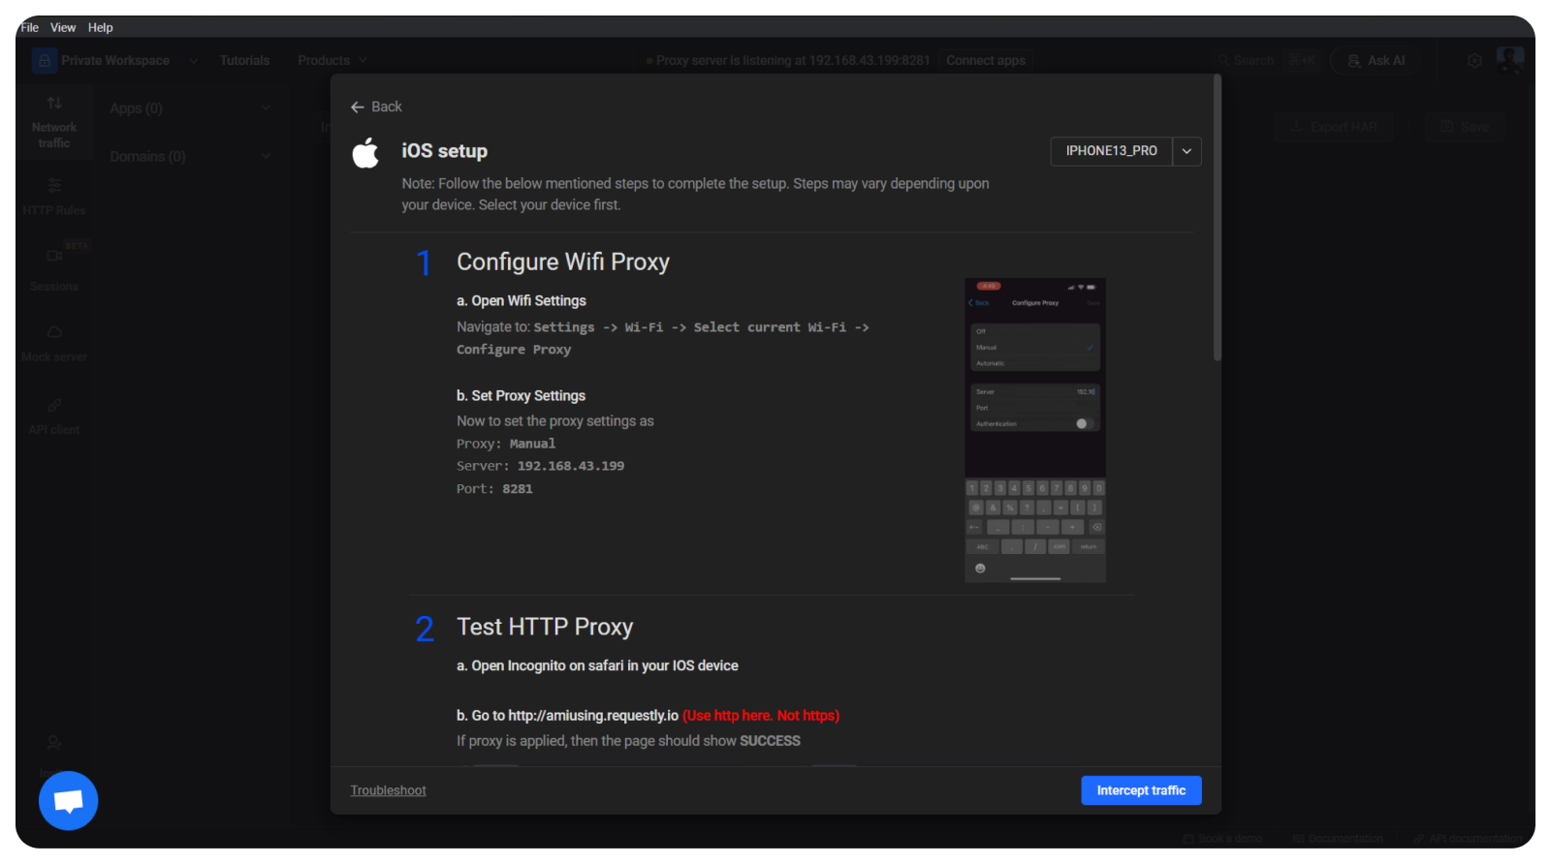1551x864 pixels.
Task: Click the Intercept traffic button
Action: 1141,790
